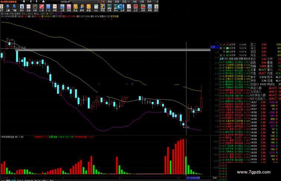Click the 14:57 tick row with 1350 volume

pos(266,102)
